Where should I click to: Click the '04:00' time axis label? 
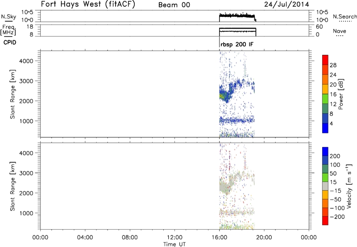[85, 238]
